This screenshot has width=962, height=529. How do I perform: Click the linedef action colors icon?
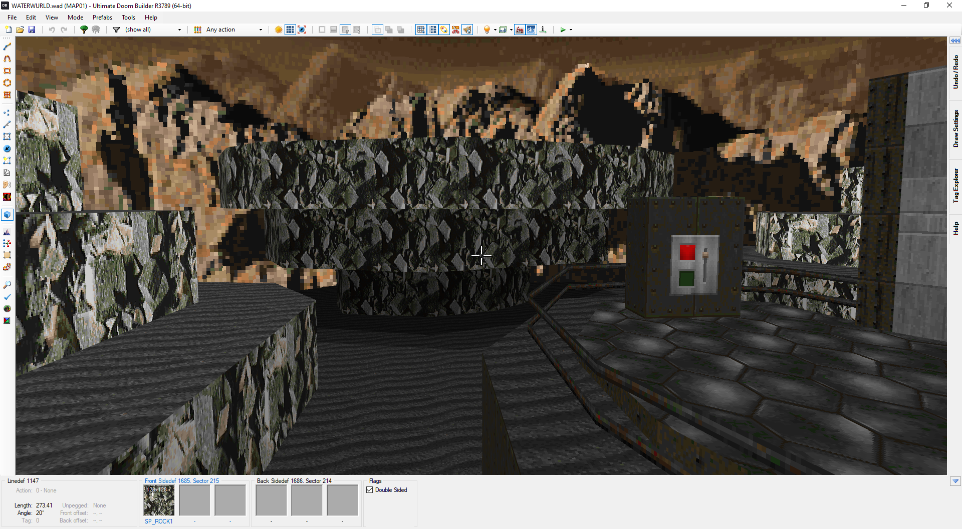coord(198,30)
